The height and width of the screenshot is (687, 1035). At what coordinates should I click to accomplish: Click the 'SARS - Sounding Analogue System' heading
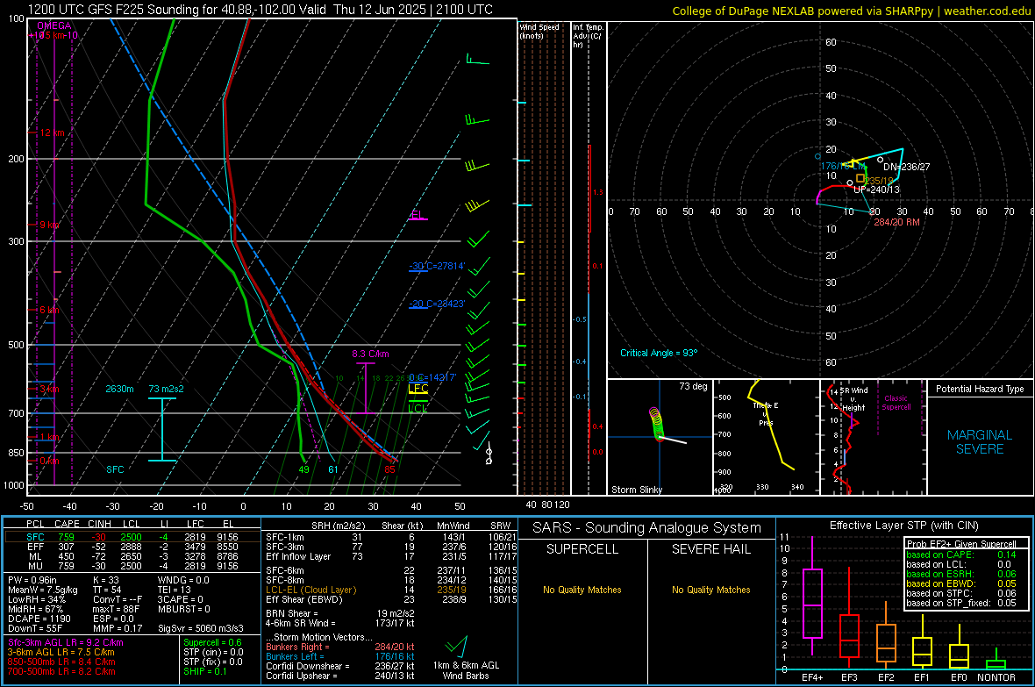tap(647, 528)
